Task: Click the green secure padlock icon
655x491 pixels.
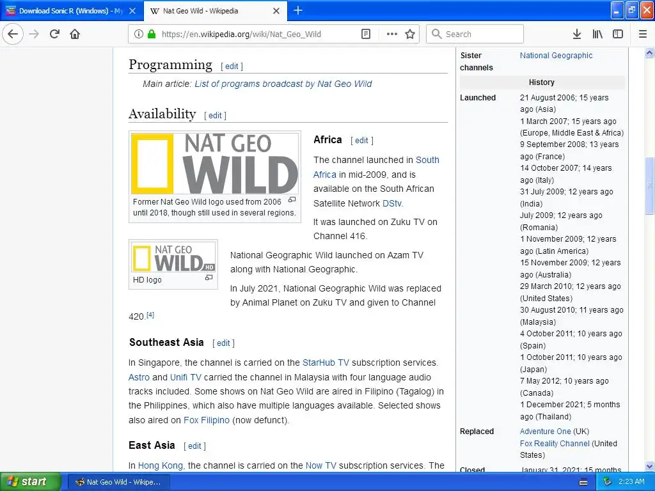Action: point(152,34)
